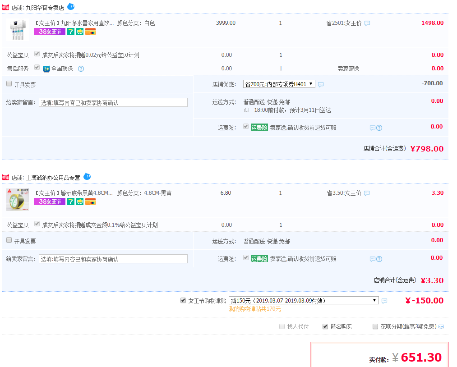This screenshot has height=367, width=457.
Task: Click the 实付款 ¥651.30 amount
Action: [x=417, y=358]
